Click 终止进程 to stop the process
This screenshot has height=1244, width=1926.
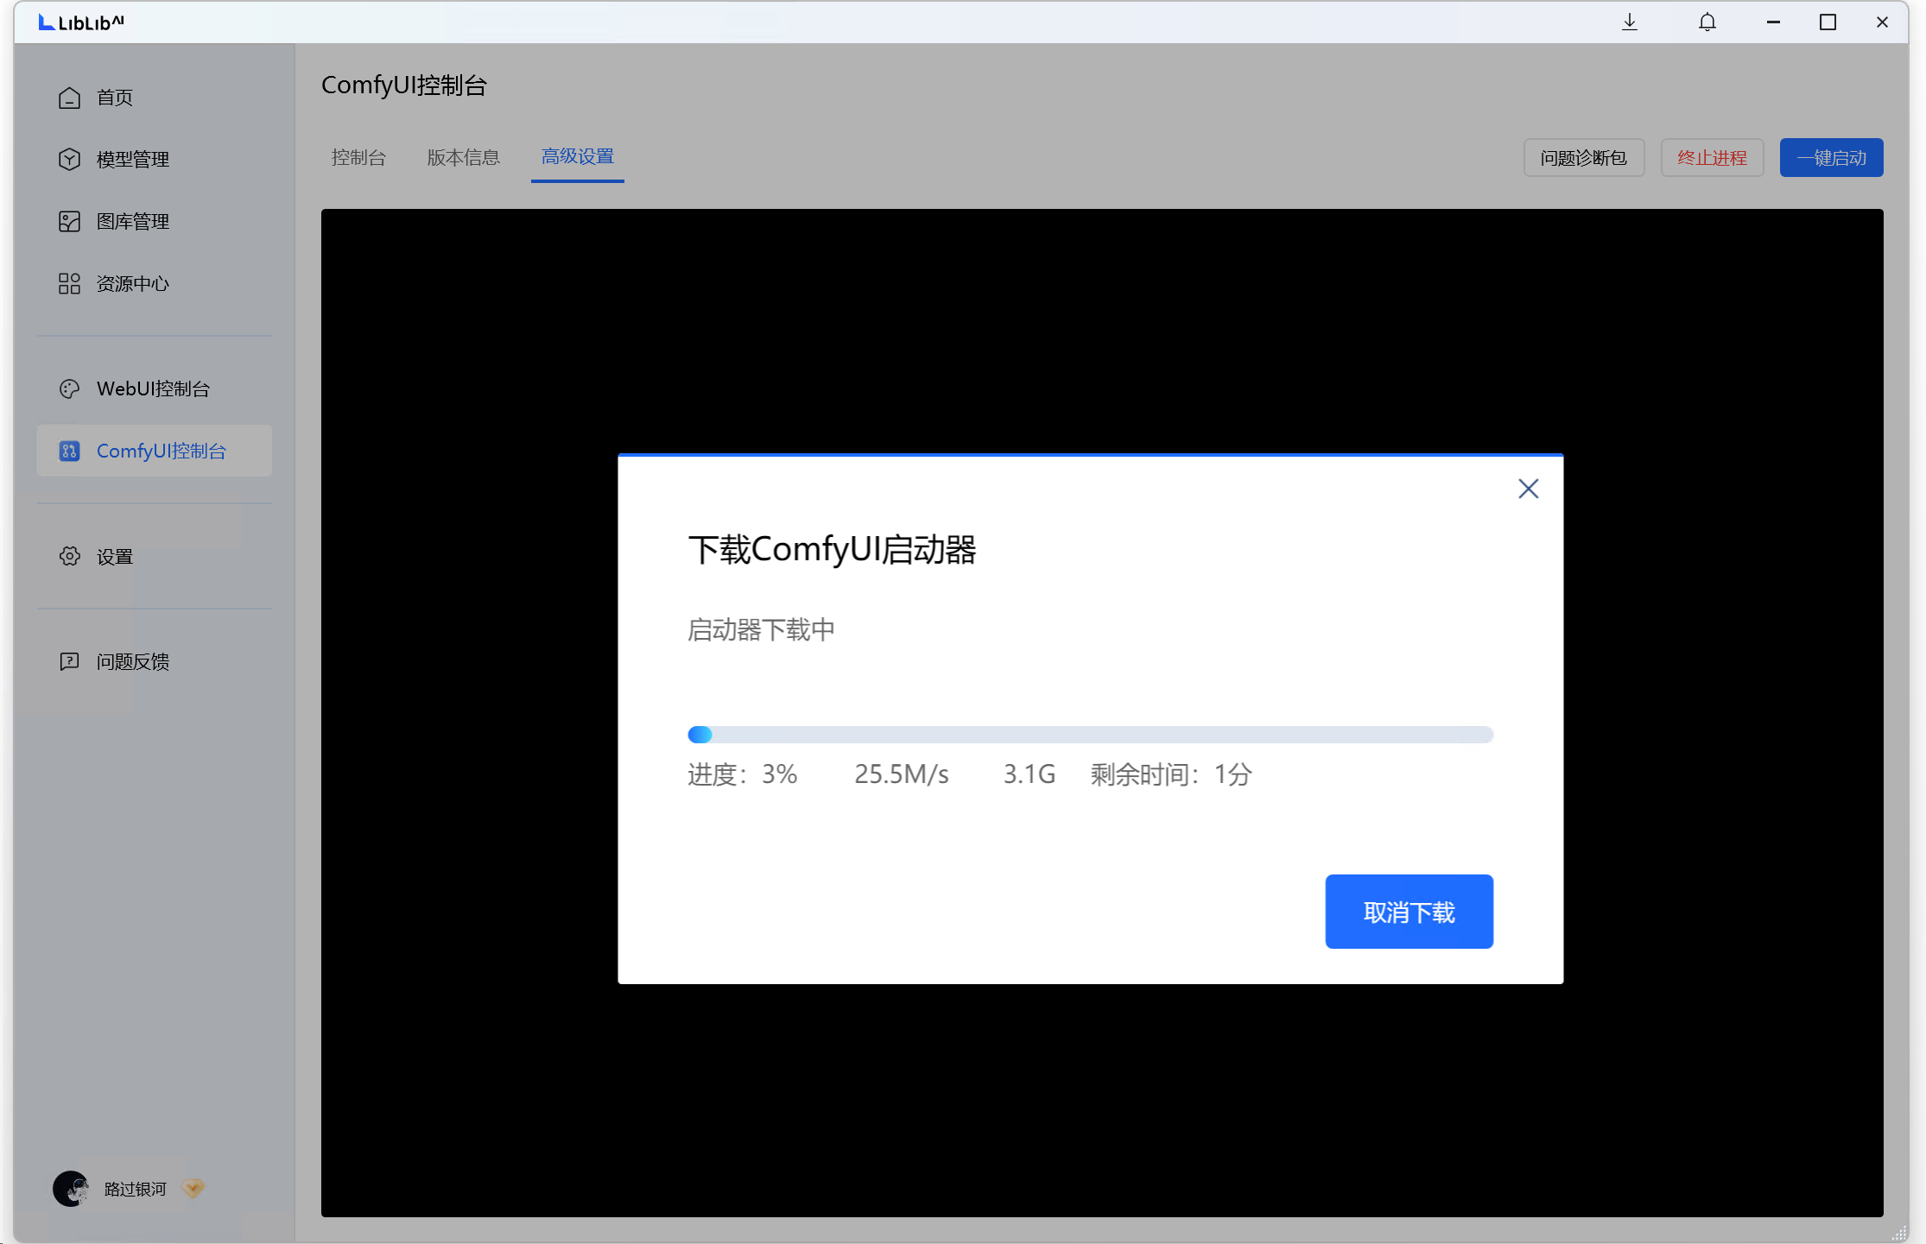pos(1711,157)
